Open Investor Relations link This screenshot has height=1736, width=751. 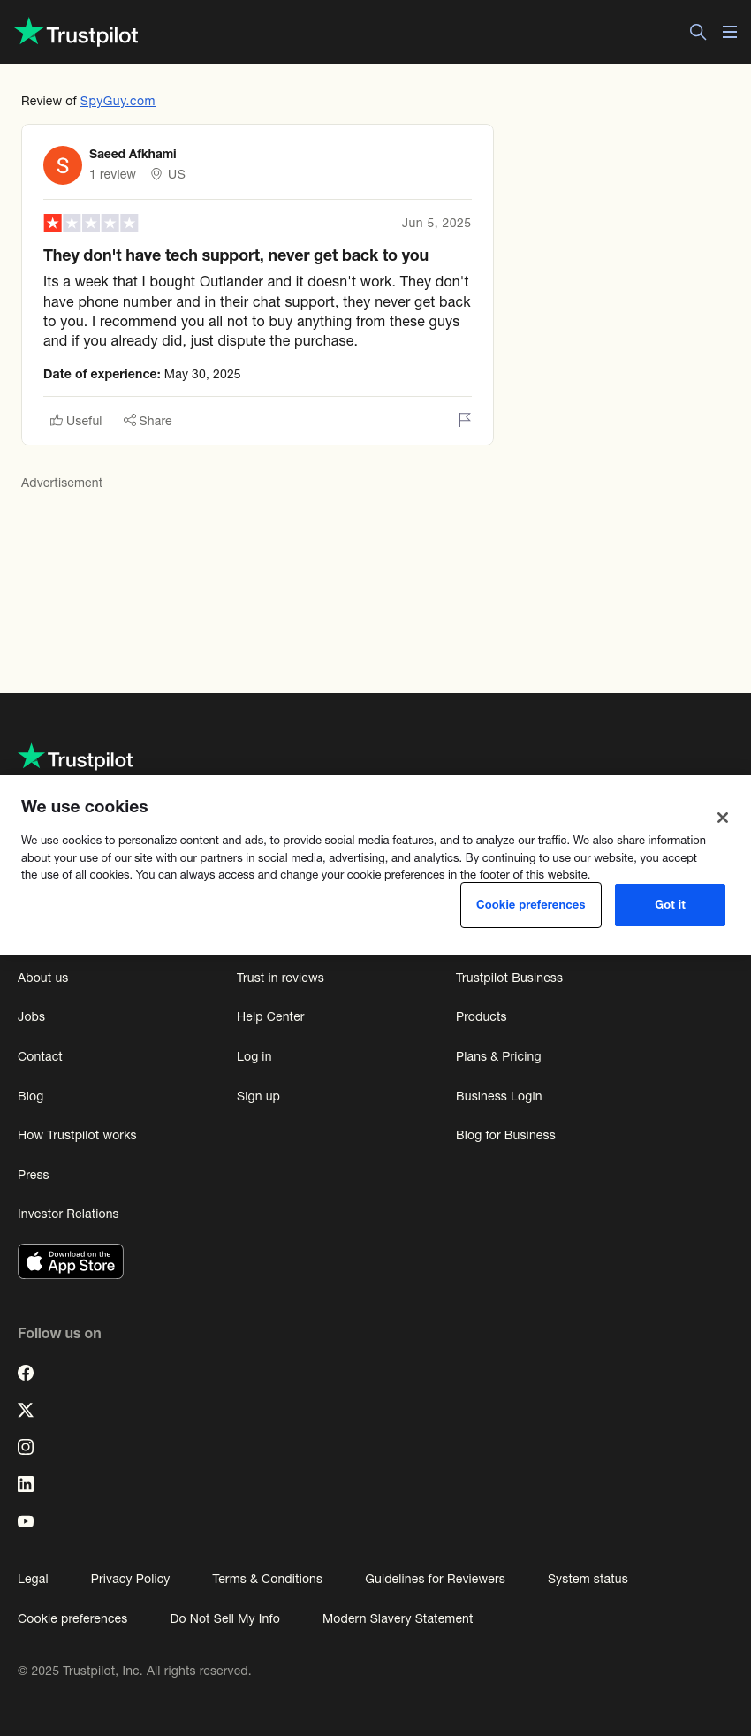click(x=68, y=1214)
